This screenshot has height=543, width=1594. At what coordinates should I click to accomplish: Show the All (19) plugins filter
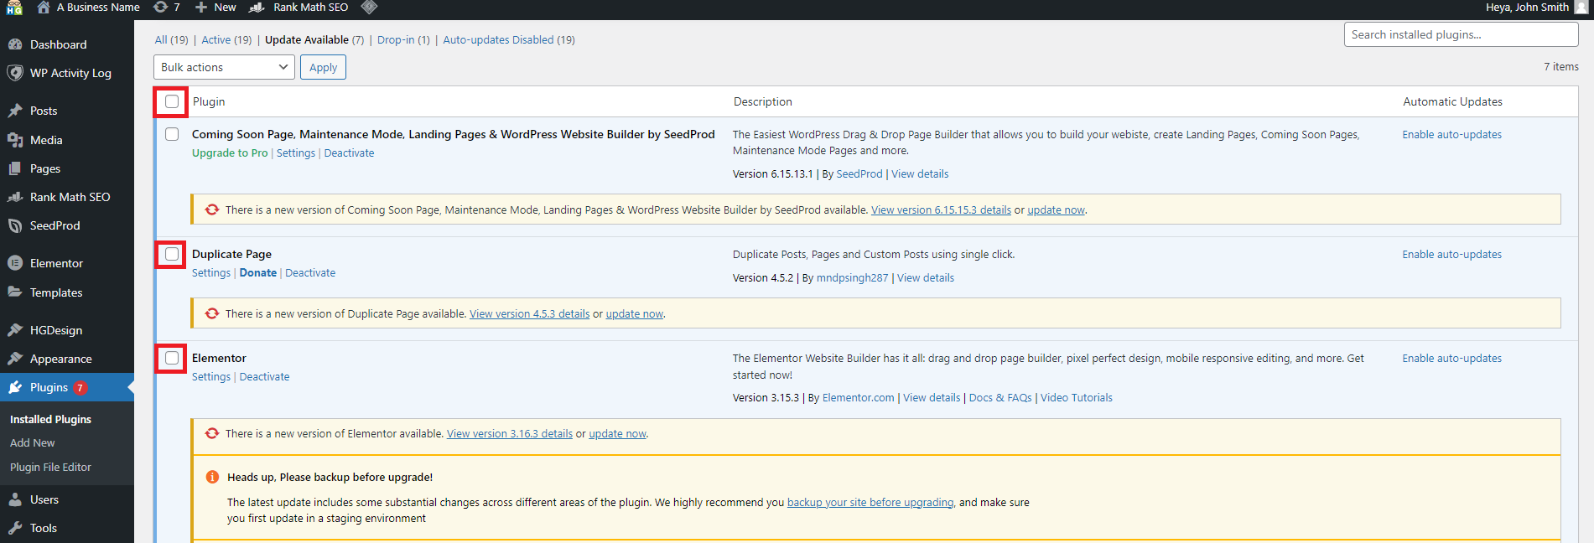point(171,39)
